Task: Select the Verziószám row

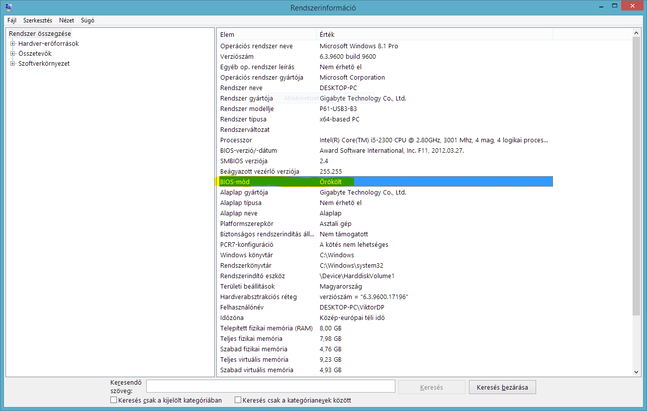Action: (x=385, y=56)
